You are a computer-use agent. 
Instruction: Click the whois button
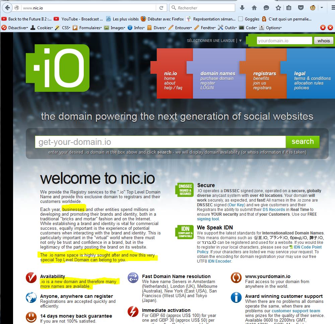[x=324, y=41]
